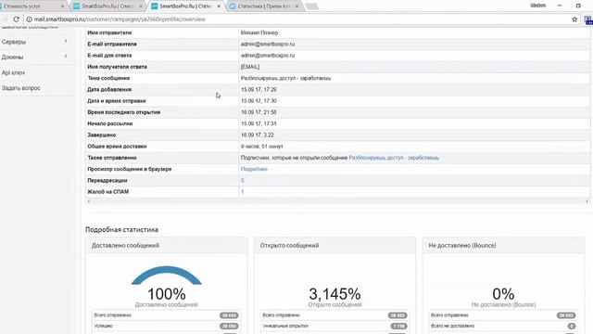Click the 0% bounce percentage
This screenshot has width=593, height=334.
[503, 294]
